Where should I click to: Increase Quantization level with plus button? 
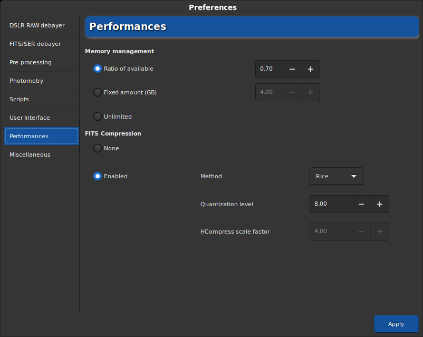click(x=380, y=204)
